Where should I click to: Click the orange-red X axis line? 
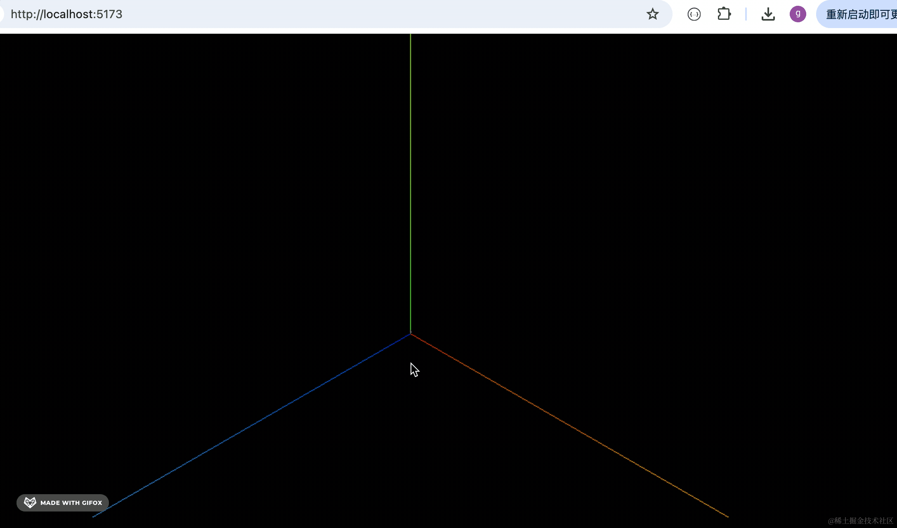[x=569, y=425]
